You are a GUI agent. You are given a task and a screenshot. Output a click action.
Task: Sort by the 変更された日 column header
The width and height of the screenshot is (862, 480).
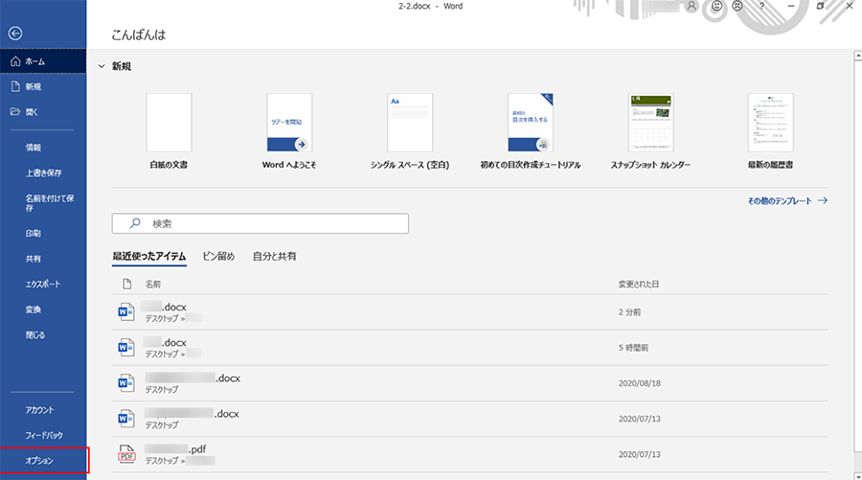pyautogui.click(x=638, y=285)
